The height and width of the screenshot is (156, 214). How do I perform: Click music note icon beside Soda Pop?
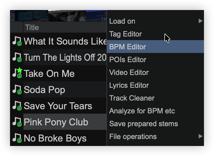point(17,90)
